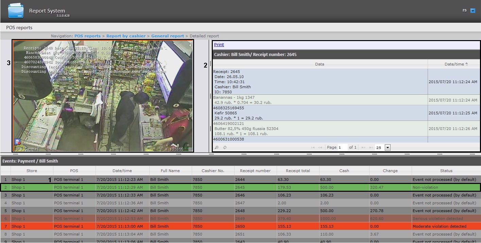Sort by the Date/time column arrow

pyautogui.click(x=466, y=64)
